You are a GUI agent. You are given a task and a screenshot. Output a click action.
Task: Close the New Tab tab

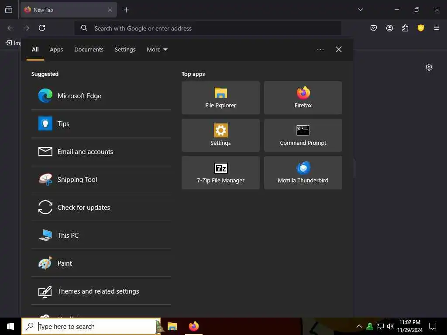pos(110,10)
